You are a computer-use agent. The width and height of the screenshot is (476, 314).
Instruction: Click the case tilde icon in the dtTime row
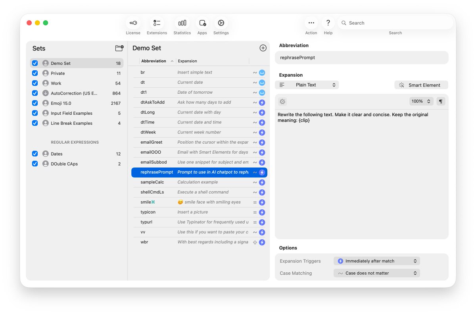point(255,123)
